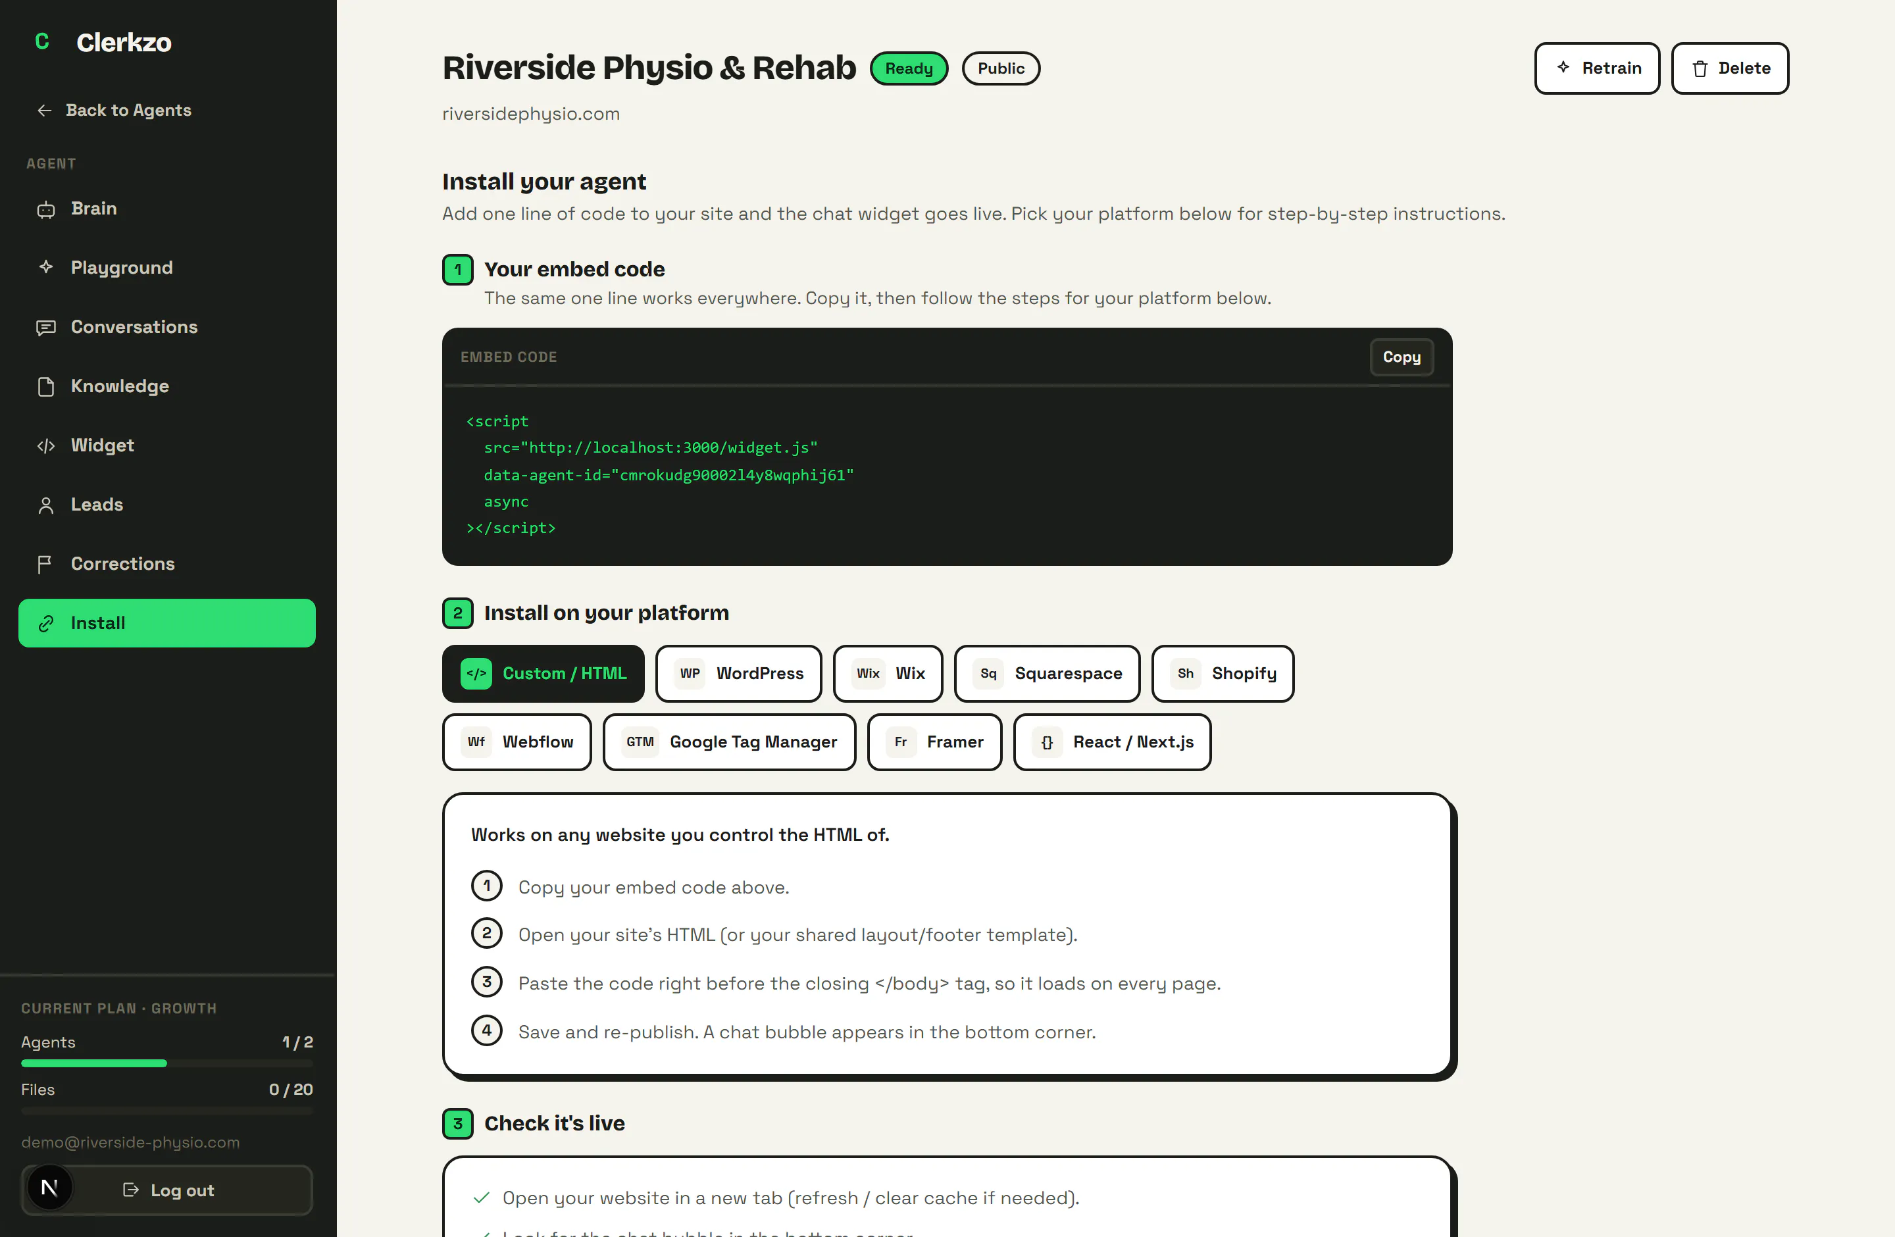
Task: Open Conversations in sidebar
Action: pos(167,327)
